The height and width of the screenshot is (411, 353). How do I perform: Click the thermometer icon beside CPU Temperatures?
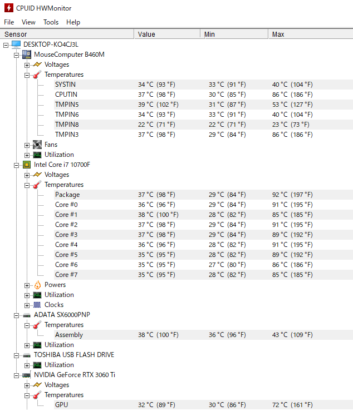click(37, 185)
